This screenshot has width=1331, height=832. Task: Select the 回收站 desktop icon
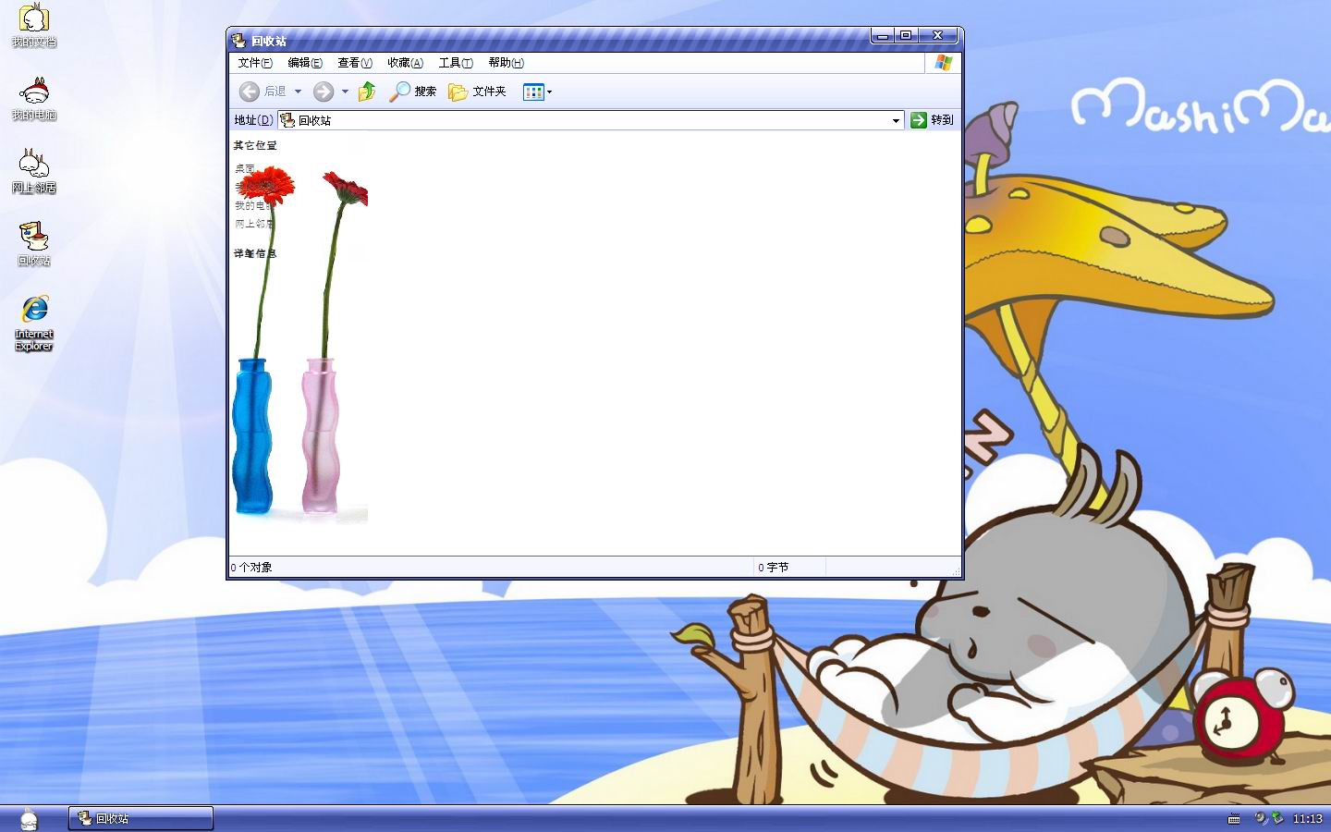(34, 243)
